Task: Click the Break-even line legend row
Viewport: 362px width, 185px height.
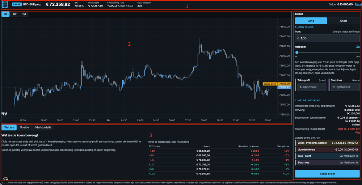Action: click(x=327, y=143)
